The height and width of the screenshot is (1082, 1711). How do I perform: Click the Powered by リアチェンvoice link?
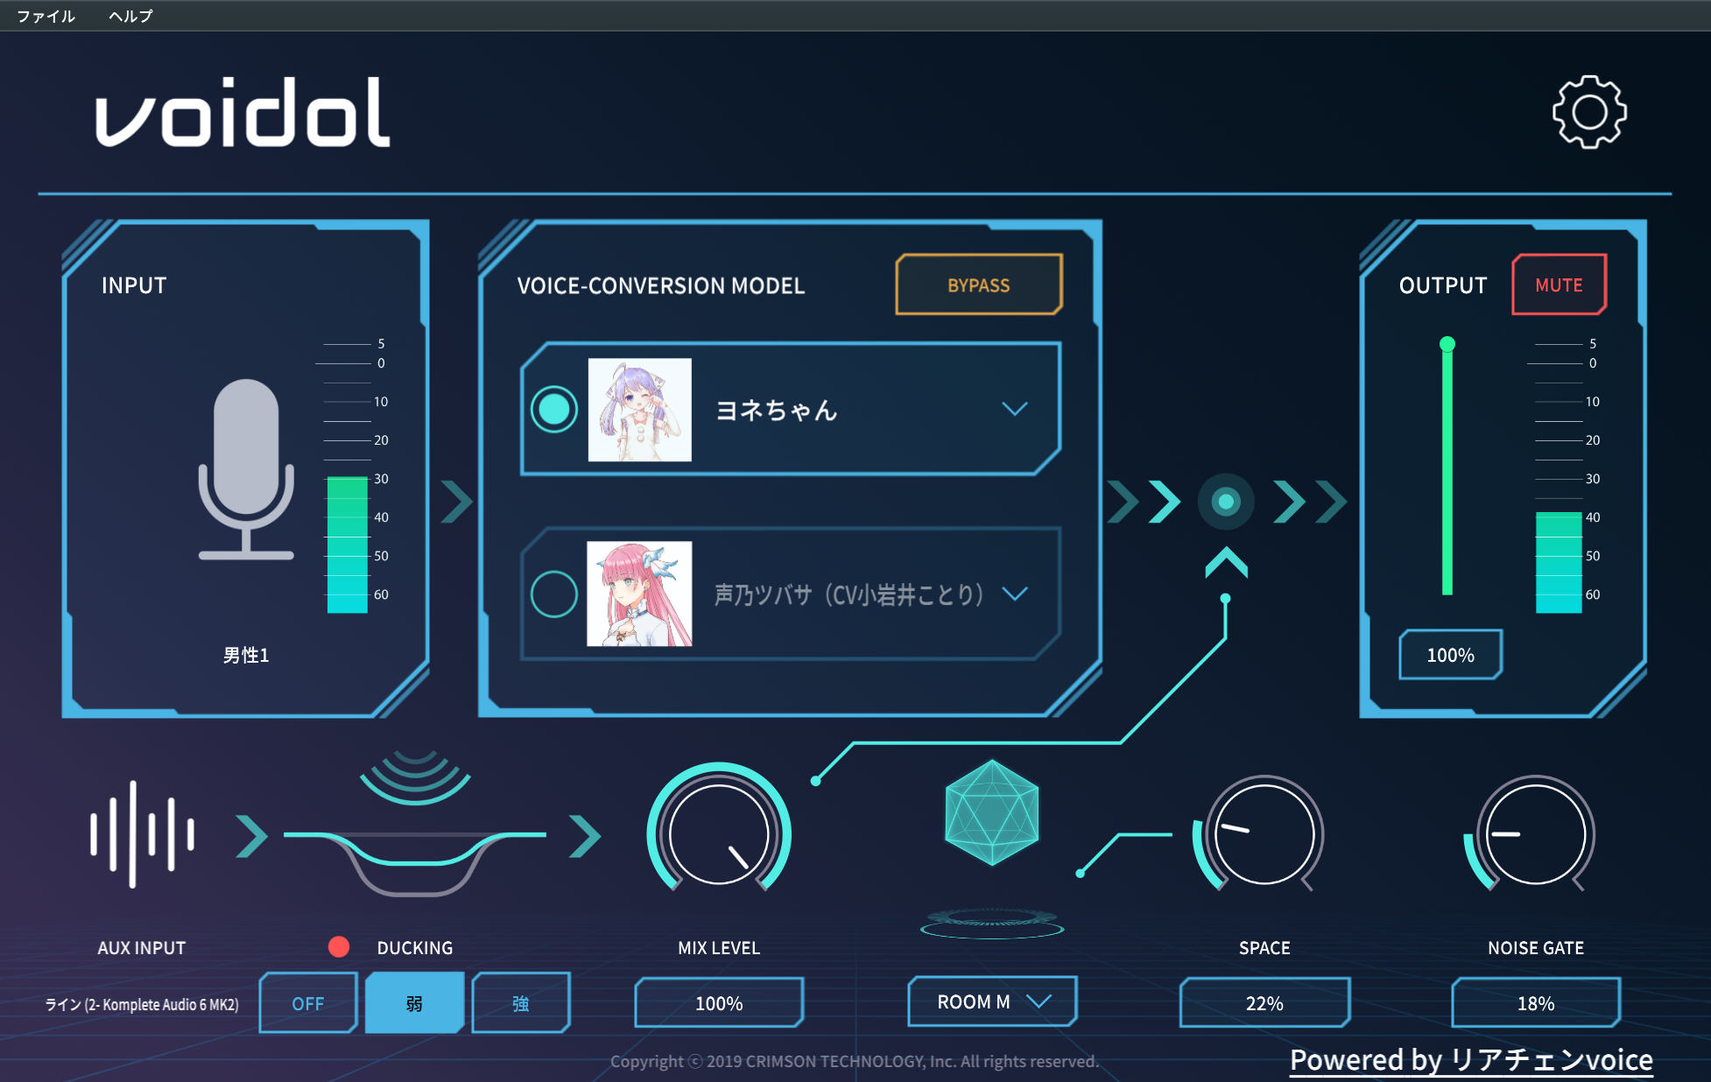[1471, 1059]
